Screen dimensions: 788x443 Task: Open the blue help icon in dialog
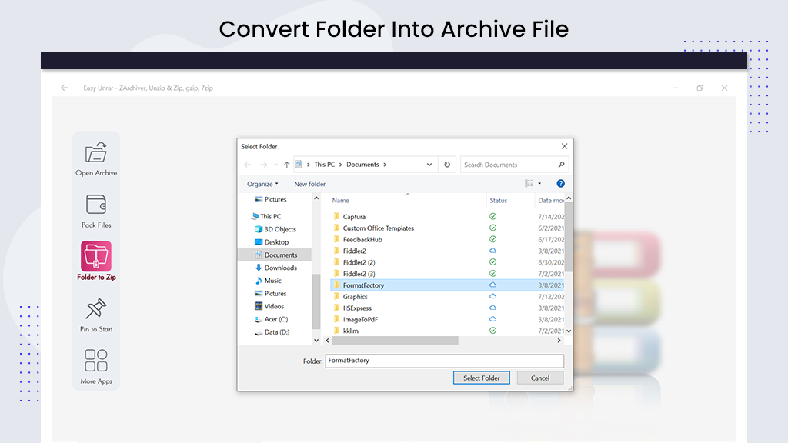coord(560,184)
